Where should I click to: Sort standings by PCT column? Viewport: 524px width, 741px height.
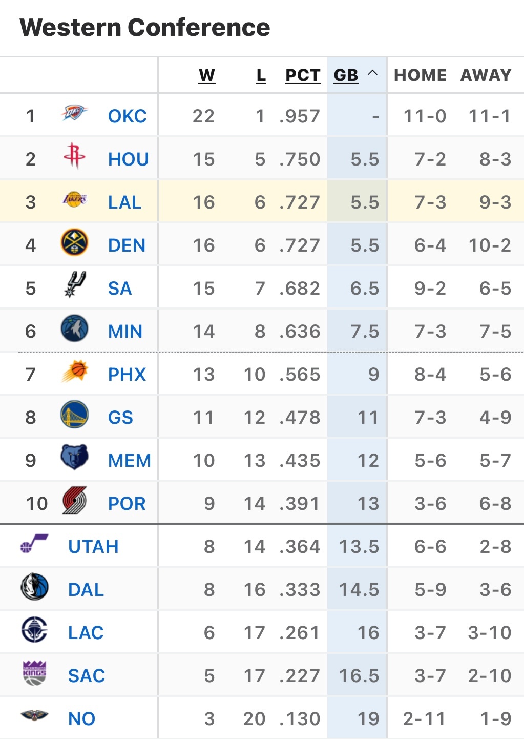303,75
